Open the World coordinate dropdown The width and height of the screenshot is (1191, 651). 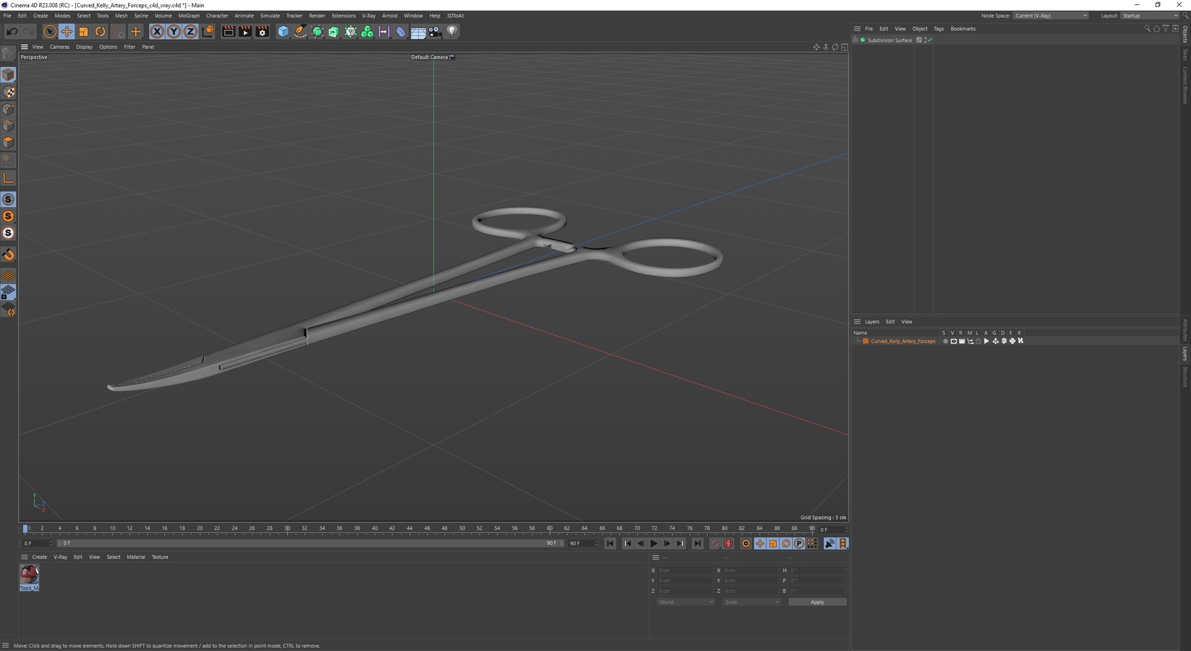686,602
